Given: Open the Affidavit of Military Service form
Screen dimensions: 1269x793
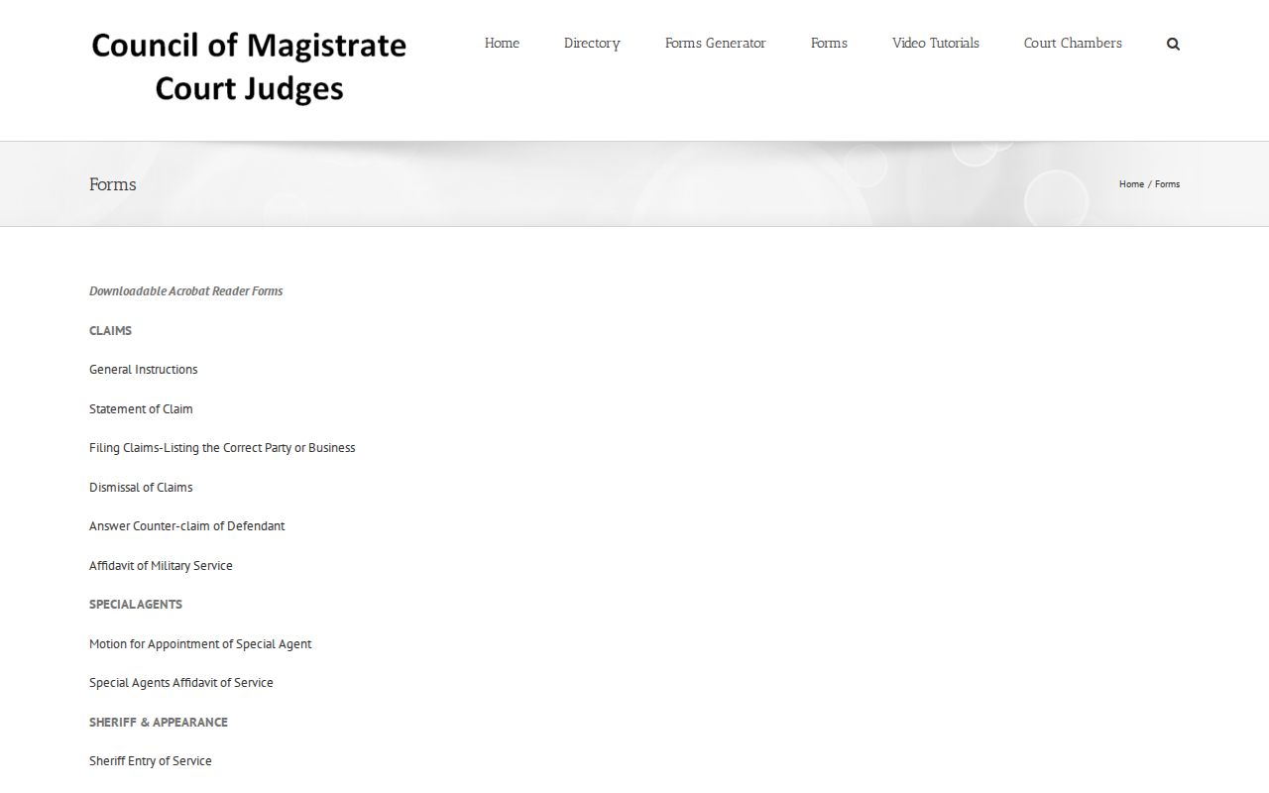Looking at the screenshot, I should tap(161, 566).
